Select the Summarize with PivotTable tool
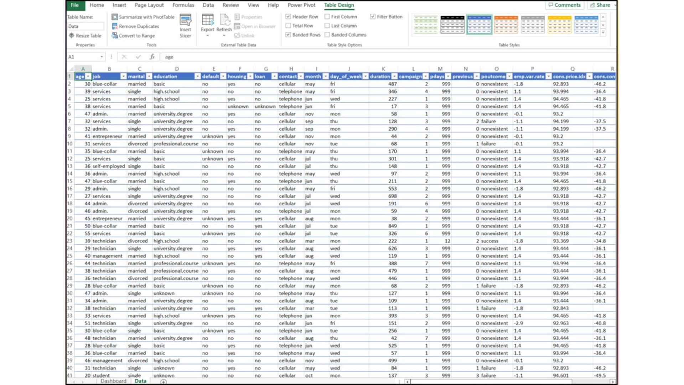Image resolution: width=684 pixels, height=385 pixels. [143, 17]
